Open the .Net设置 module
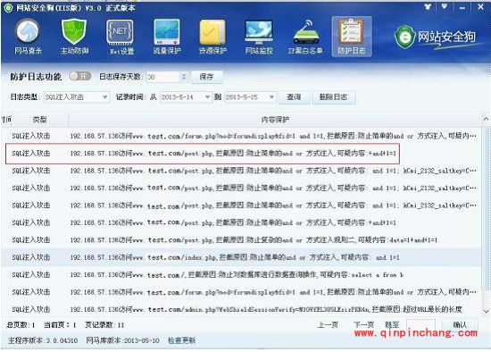Screen dimensions: 491x352 click(x=121, y=37)
